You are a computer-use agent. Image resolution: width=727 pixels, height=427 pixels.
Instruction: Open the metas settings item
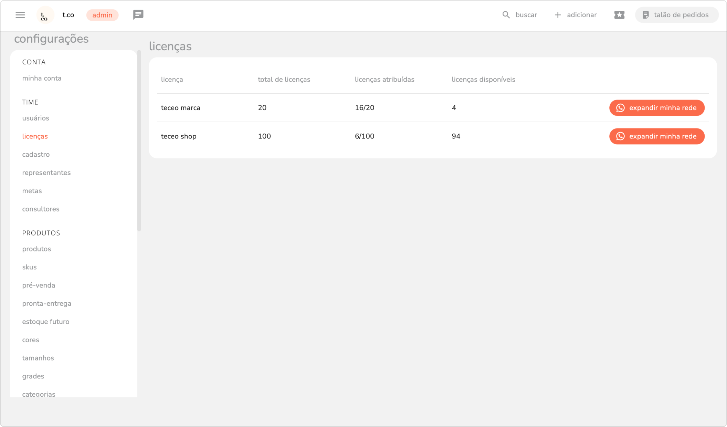click(x=32, y=191)
